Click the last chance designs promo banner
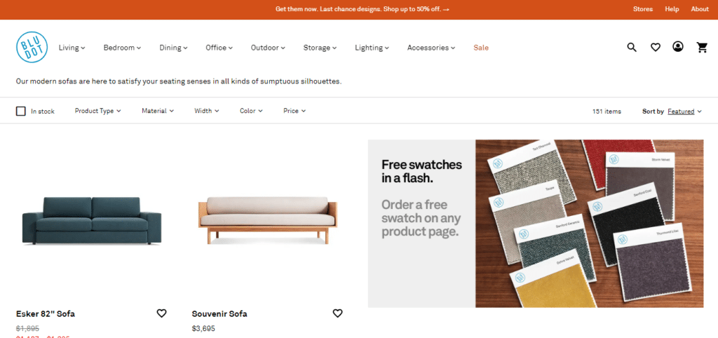Viewport: 718px width, 338px height. click(x=363, y=9)
